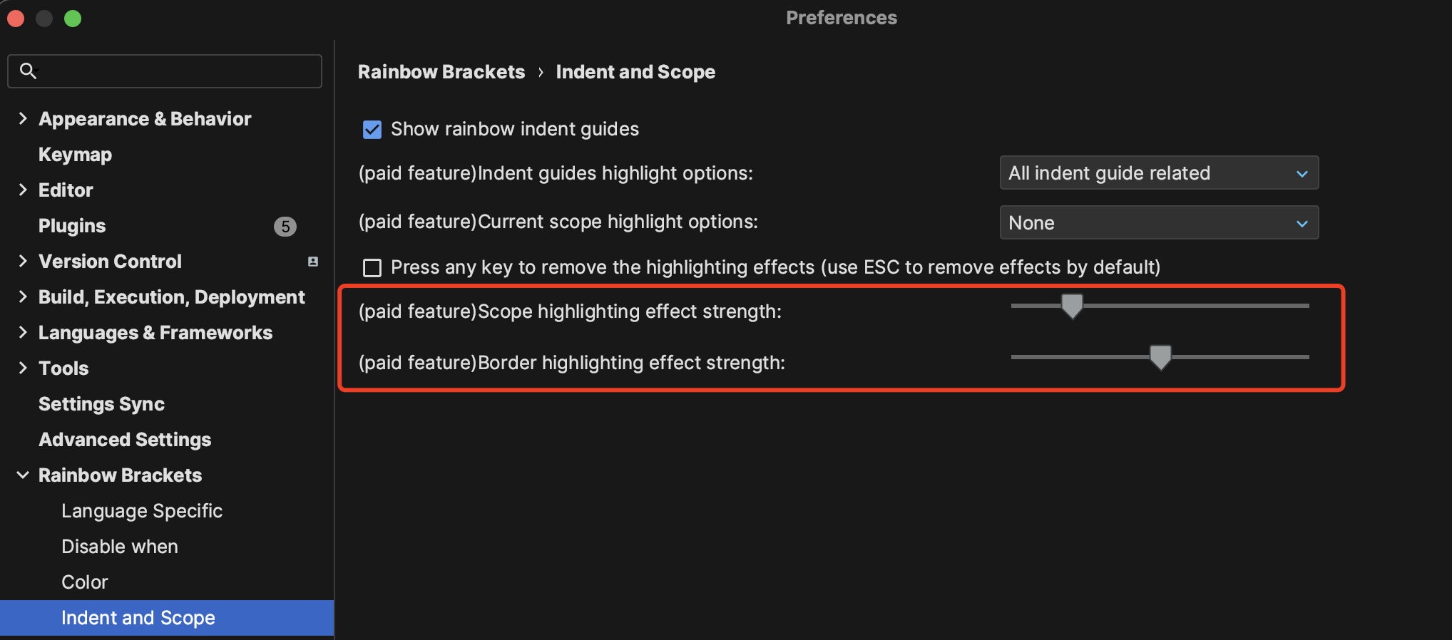Viewport: 1452px width, 640px height.
Task: Open the "All indent guide related" dropdown
Action: pos(1158,172)
